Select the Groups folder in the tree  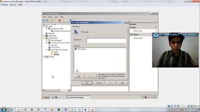(x=56, y=54)
